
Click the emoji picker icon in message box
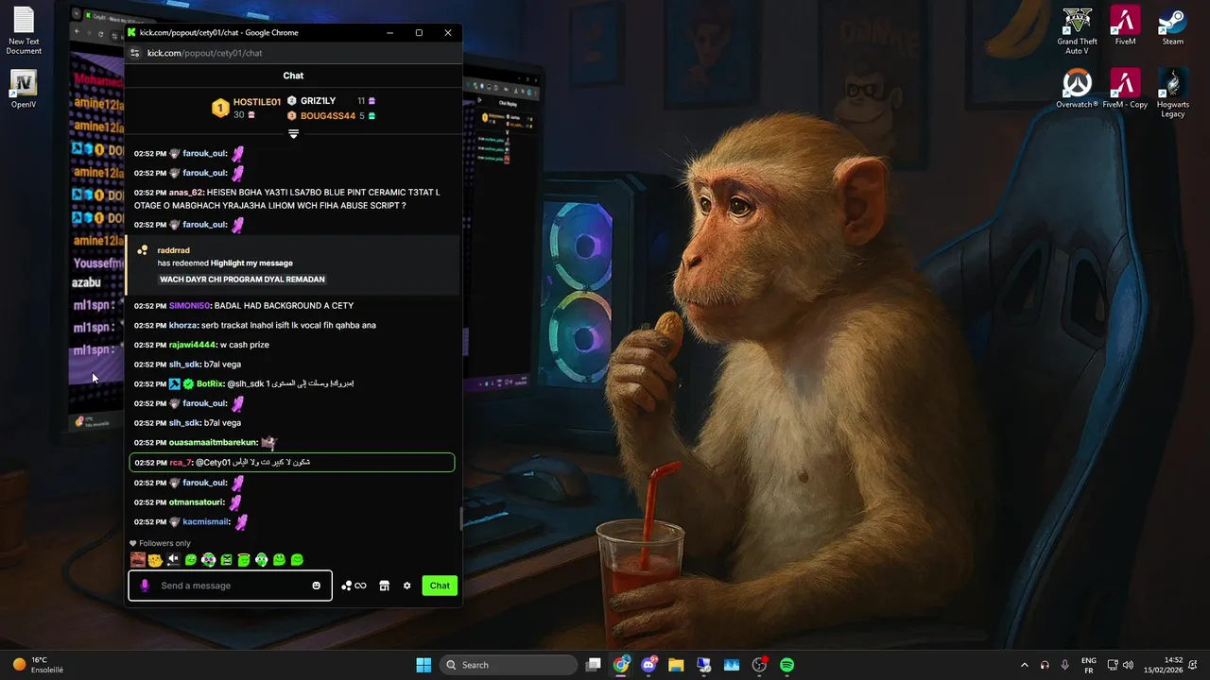317,586
